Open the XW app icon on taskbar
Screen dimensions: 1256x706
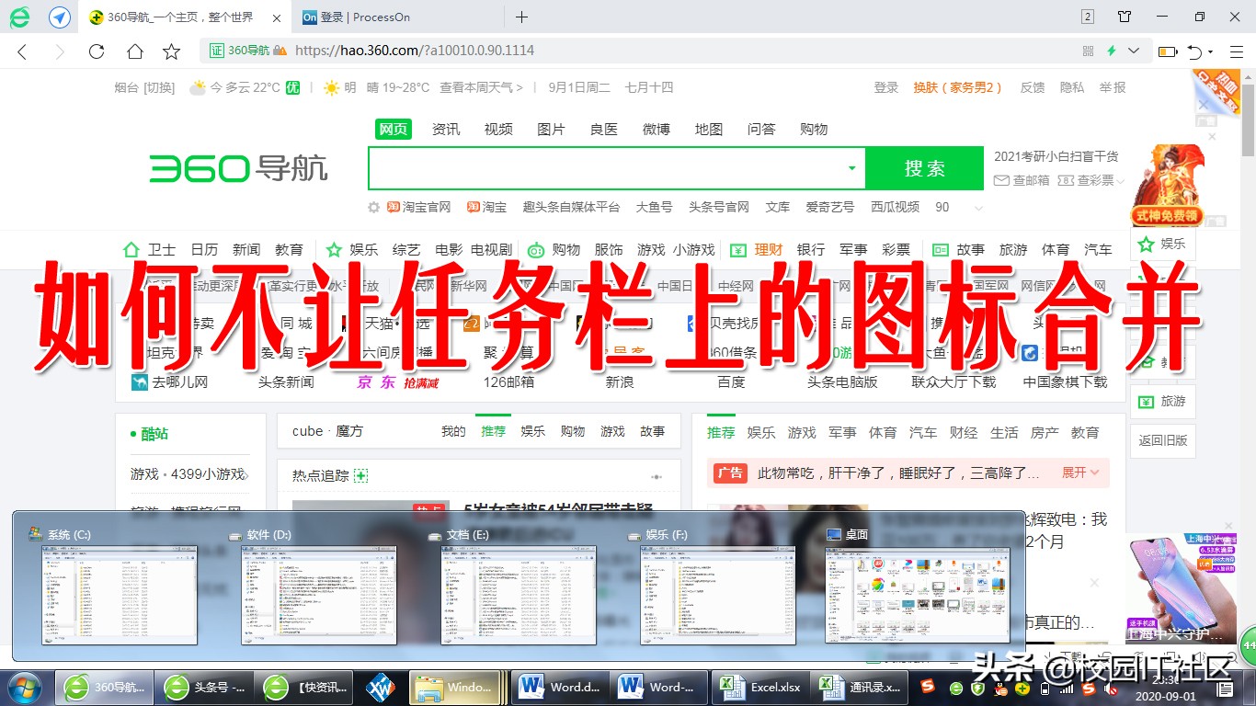point(380,688)
